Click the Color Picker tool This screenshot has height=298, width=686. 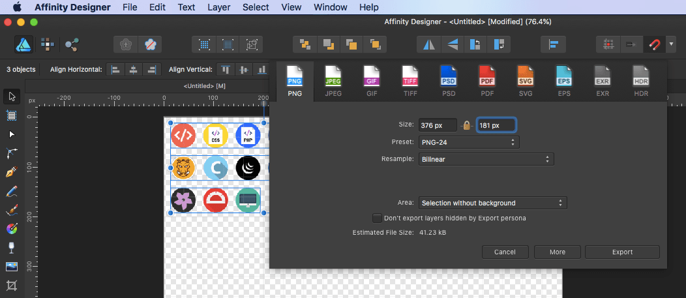pyautogui.click(x=11, y=229)
